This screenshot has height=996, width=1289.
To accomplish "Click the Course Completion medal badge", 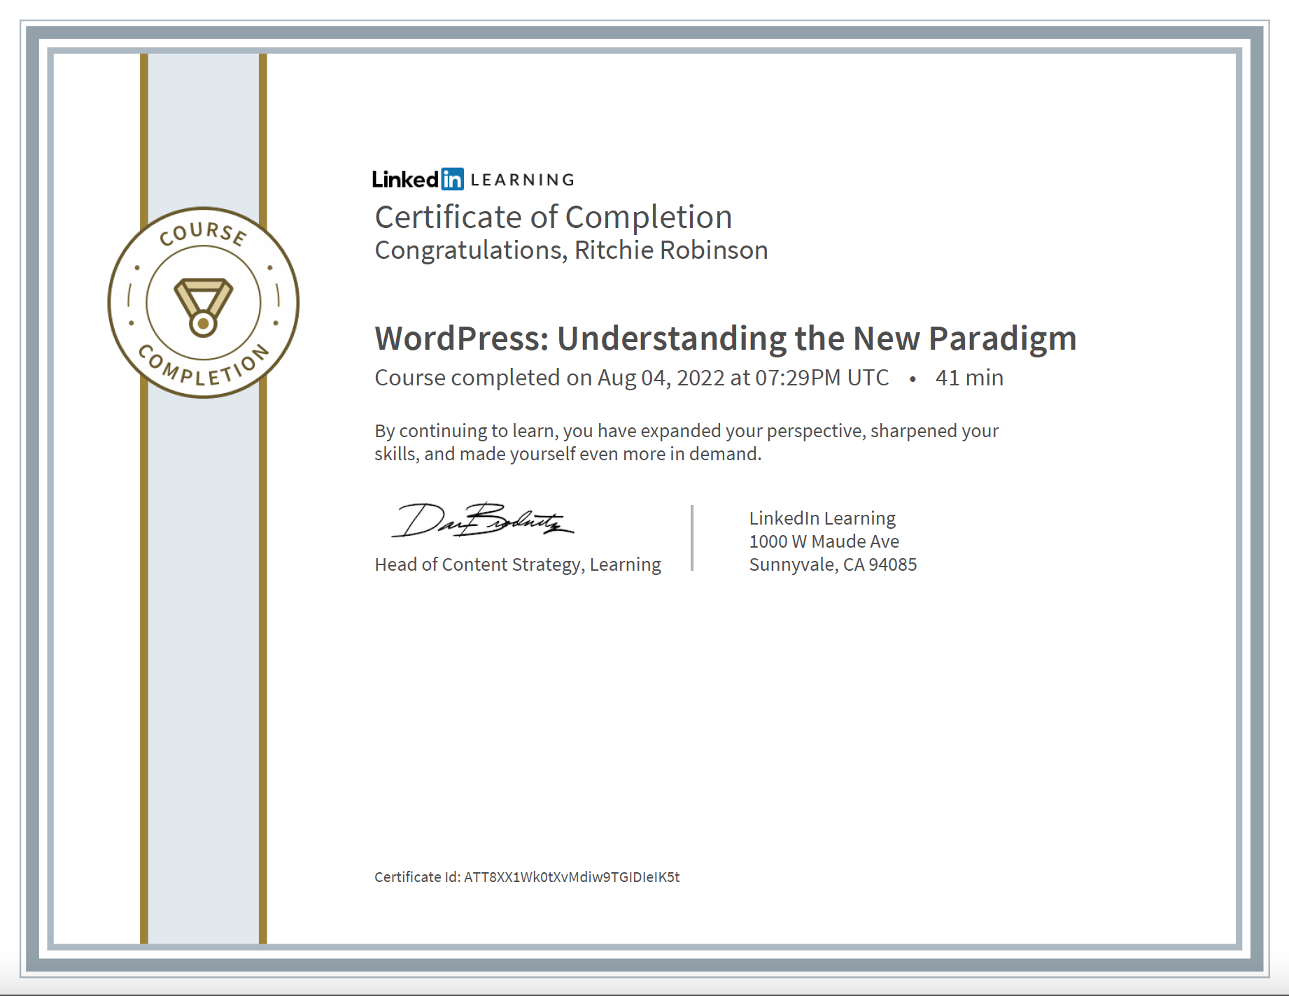I will (x=204, y=303).
